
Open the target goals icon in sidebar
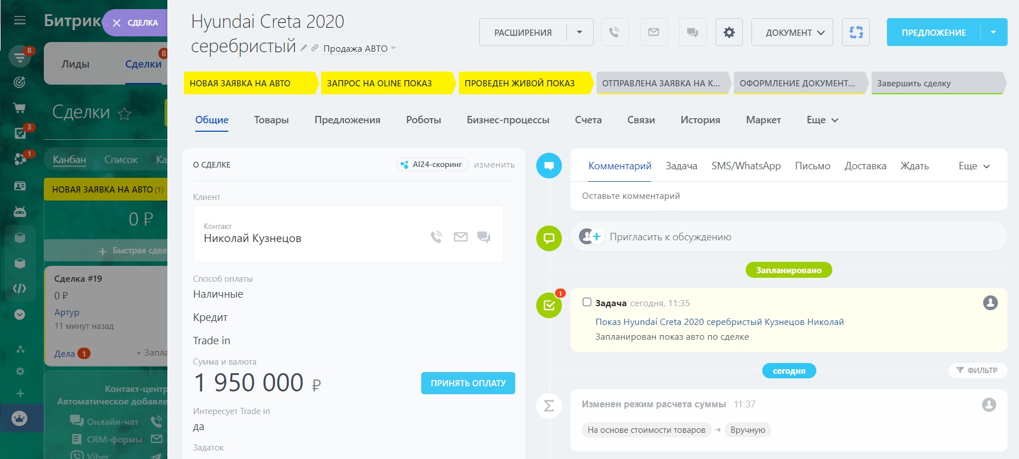(x=20, y=82)
